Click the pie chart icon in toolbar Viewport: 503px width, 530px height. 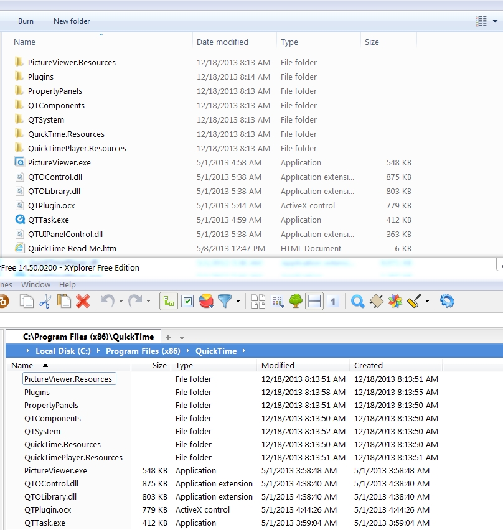pos(205,302)
